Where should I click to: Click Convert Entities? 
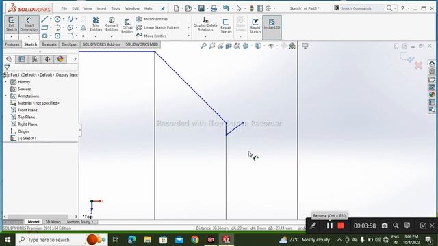click(112, 24)
